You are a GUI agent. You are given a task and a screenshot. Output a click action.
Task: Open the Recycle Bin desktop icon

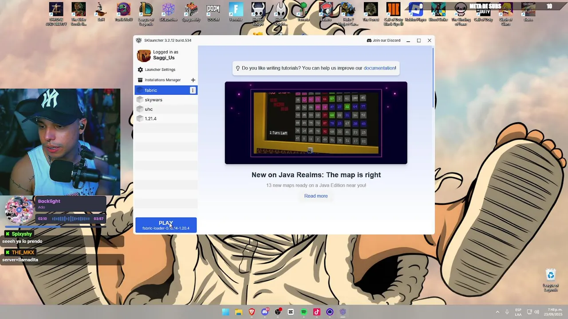(x=551, y=280)
